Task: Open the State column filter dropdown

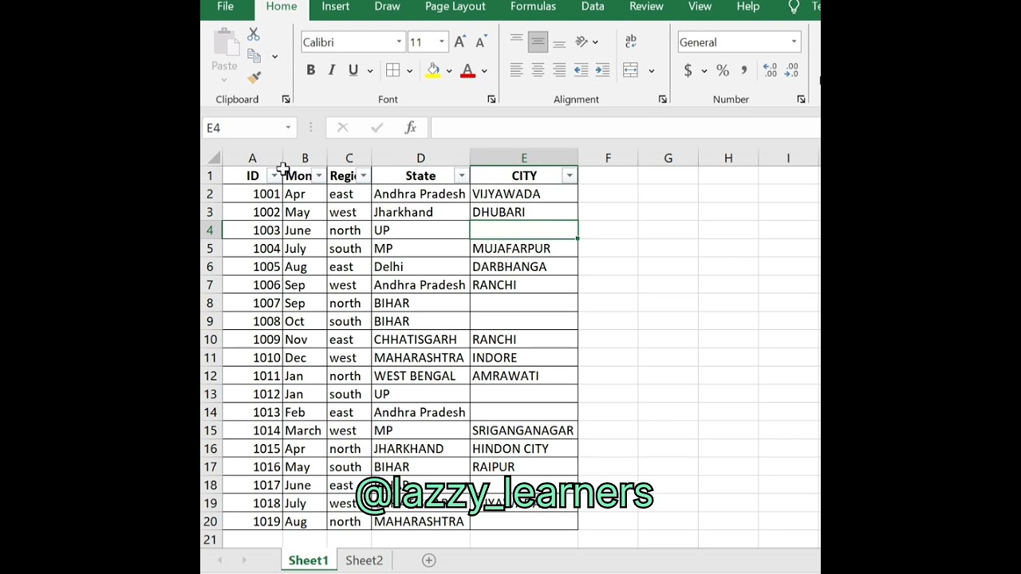Action: pos(461,175)
